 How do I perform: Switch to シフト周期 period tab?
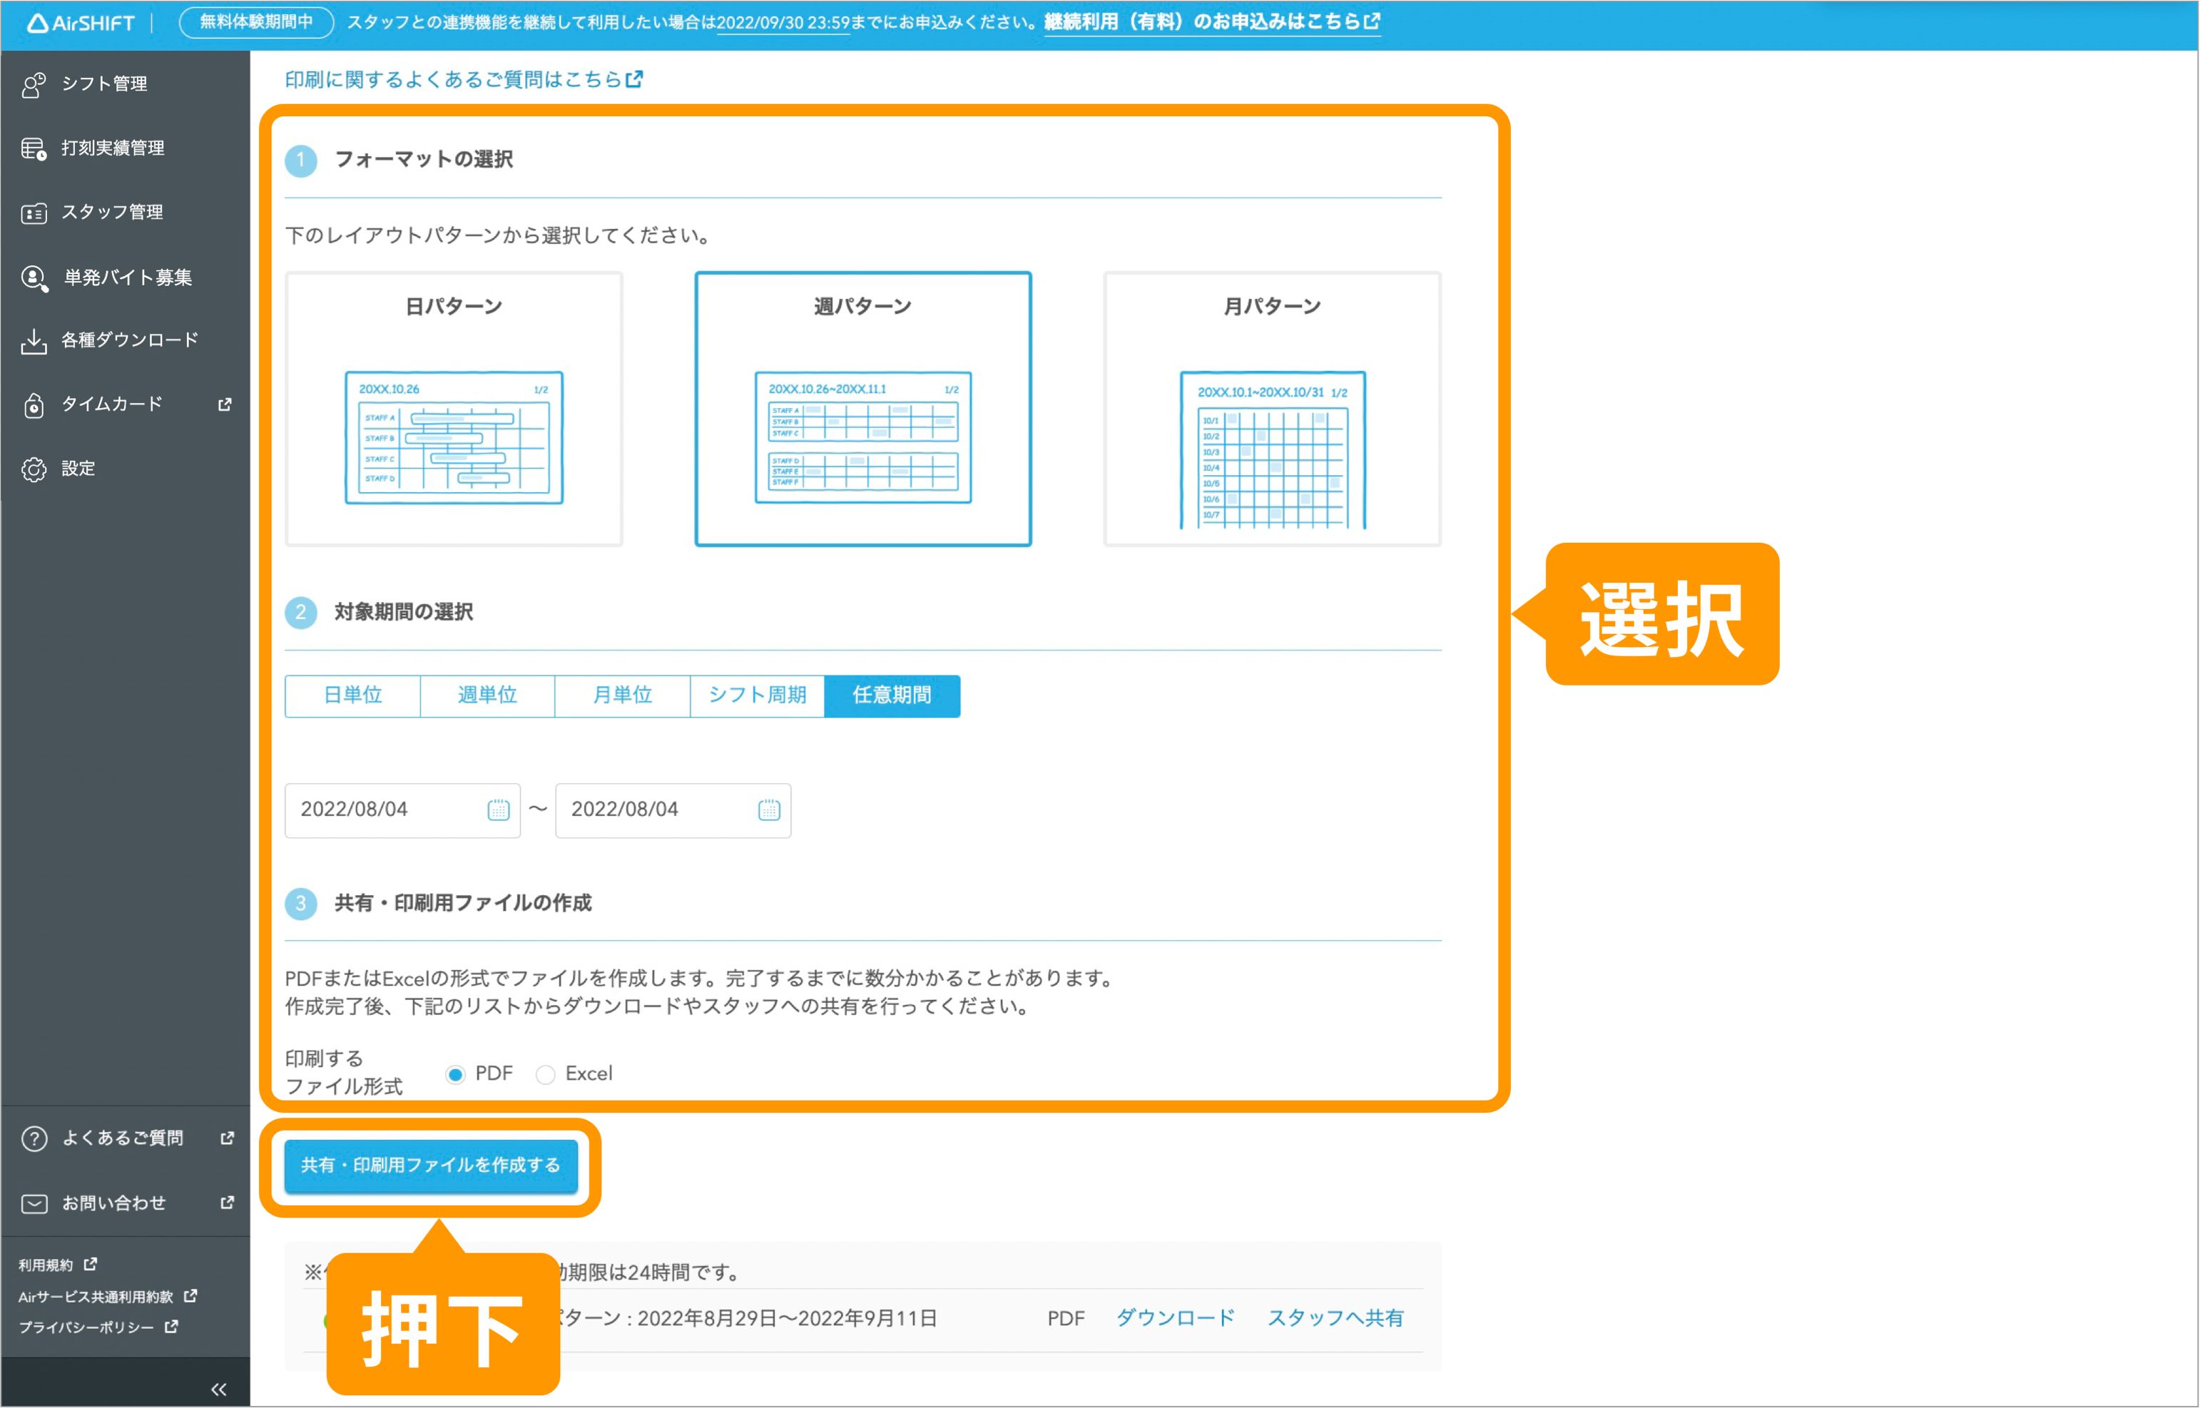click(757, 697)
